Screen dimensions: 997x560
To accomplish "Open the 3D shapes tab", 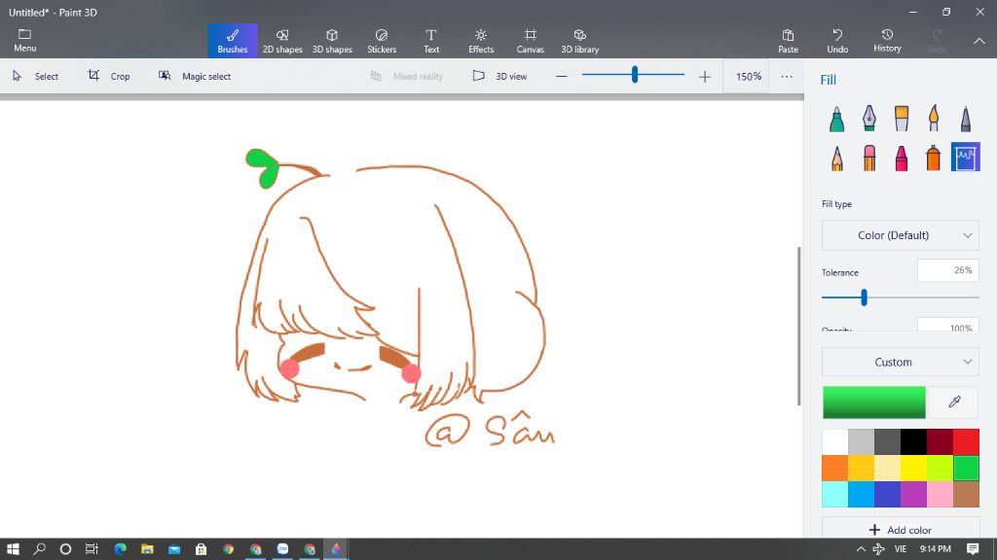I will pos(332,41).
